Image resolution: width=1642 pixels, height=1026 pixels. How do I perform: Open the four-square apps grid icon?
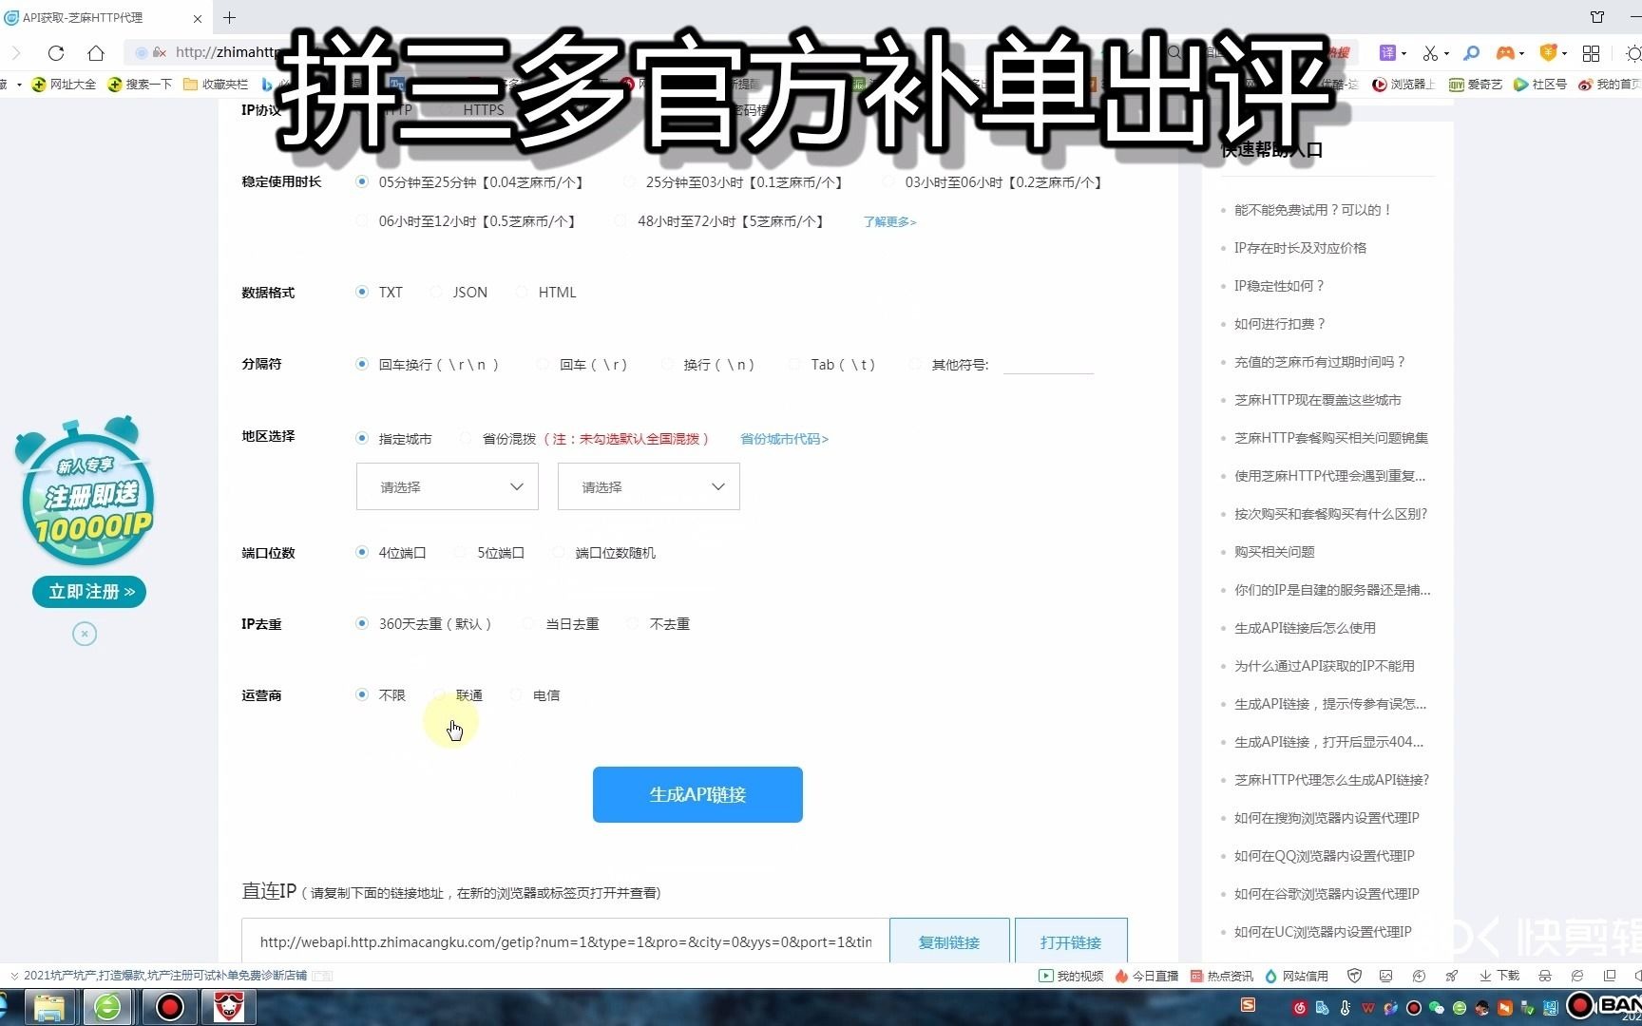(x=1592, y=53)
